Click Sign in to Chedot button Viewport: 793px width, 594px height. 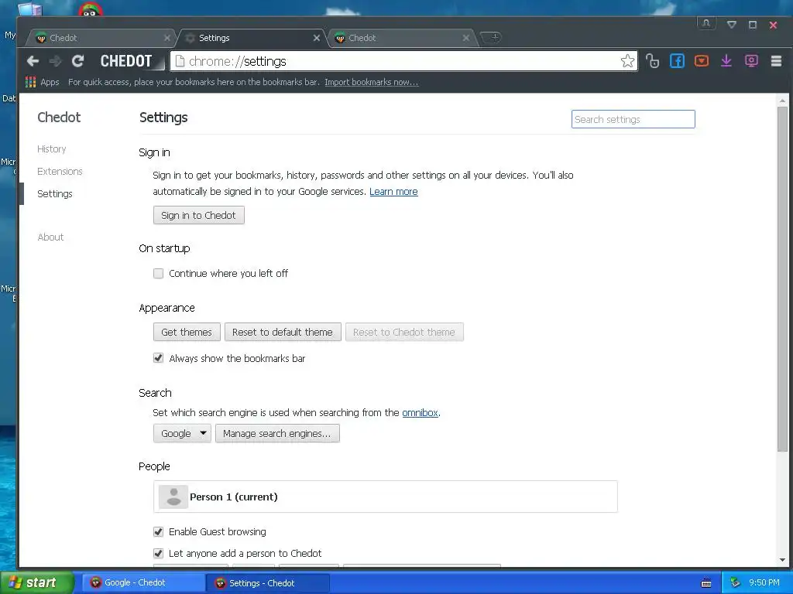pos(199,215)
